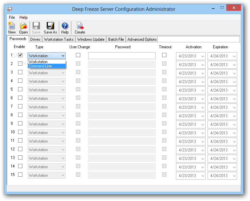Uncheck the Enable checkbox for row 1
Viewport: 250px width, 201px height.
click(x=20, y=55)
